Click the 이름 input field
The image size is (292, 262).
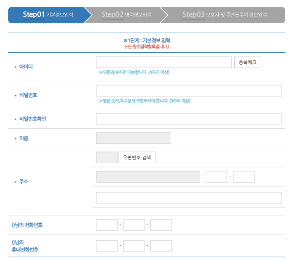pos(133,138)
